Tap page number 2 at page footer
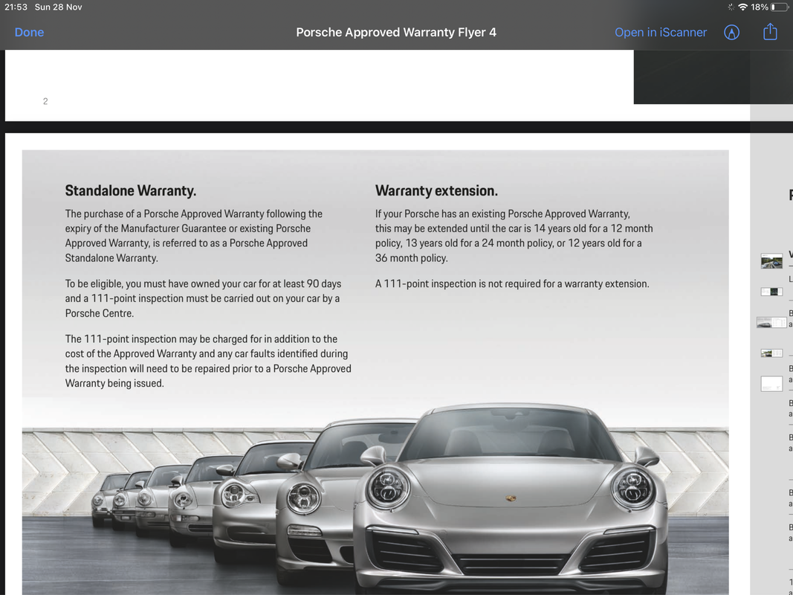The height and width of the screenshot is (595, 793). click(x=45, y=101)
